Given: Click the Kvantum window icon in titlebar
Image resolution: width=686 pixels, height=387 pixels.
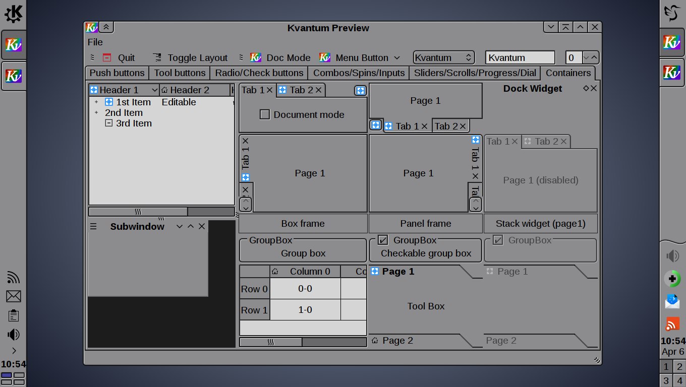Looking at the screenshot, I should (x=91, y=28).
